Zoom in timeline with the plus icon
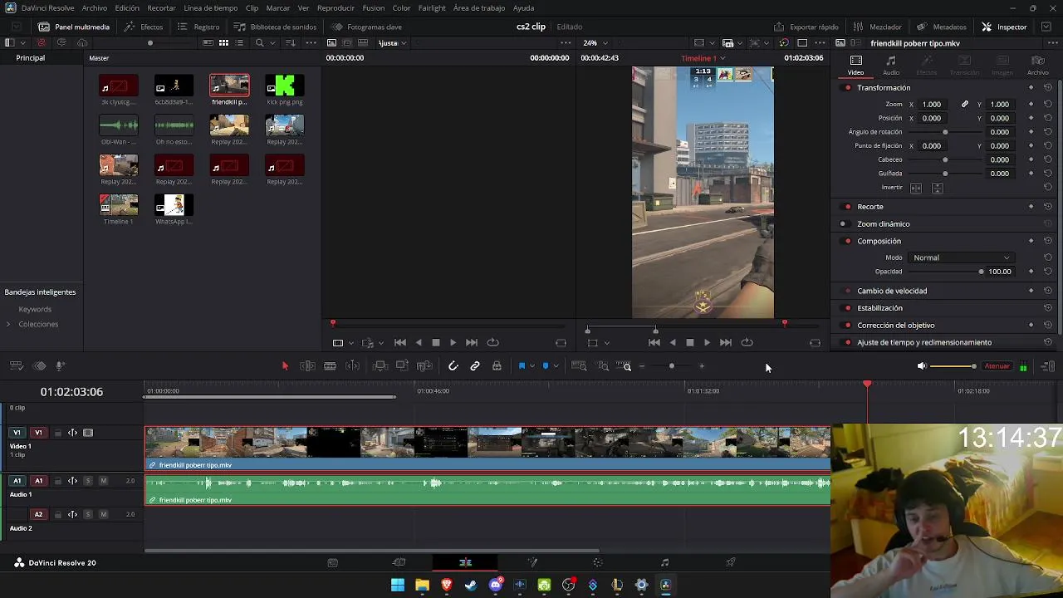 tap(702, 366)
